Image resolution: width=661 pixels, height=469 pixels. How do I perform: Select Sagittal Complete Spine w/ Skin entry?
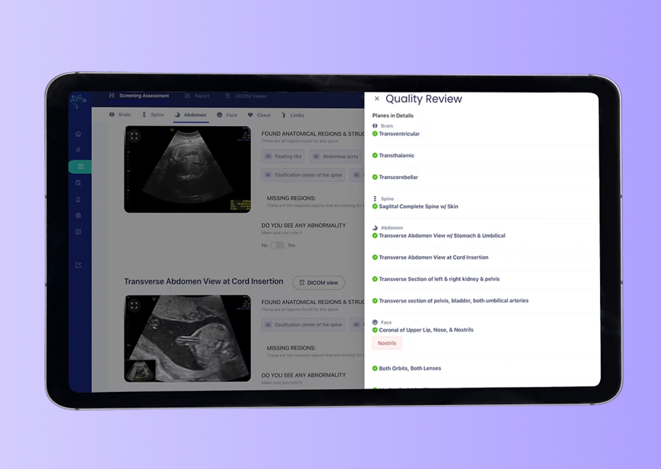[418, 206]
